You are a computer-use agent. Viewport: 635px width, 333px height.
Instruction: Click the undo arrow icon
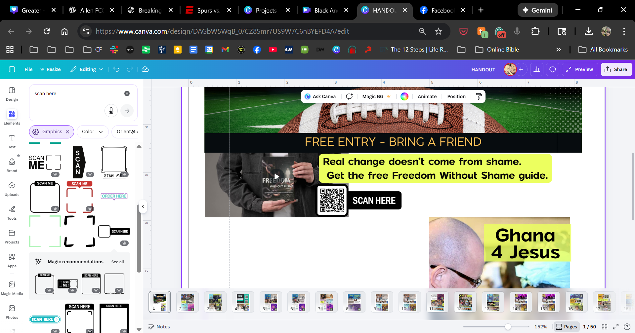click(x=116, y=69)
